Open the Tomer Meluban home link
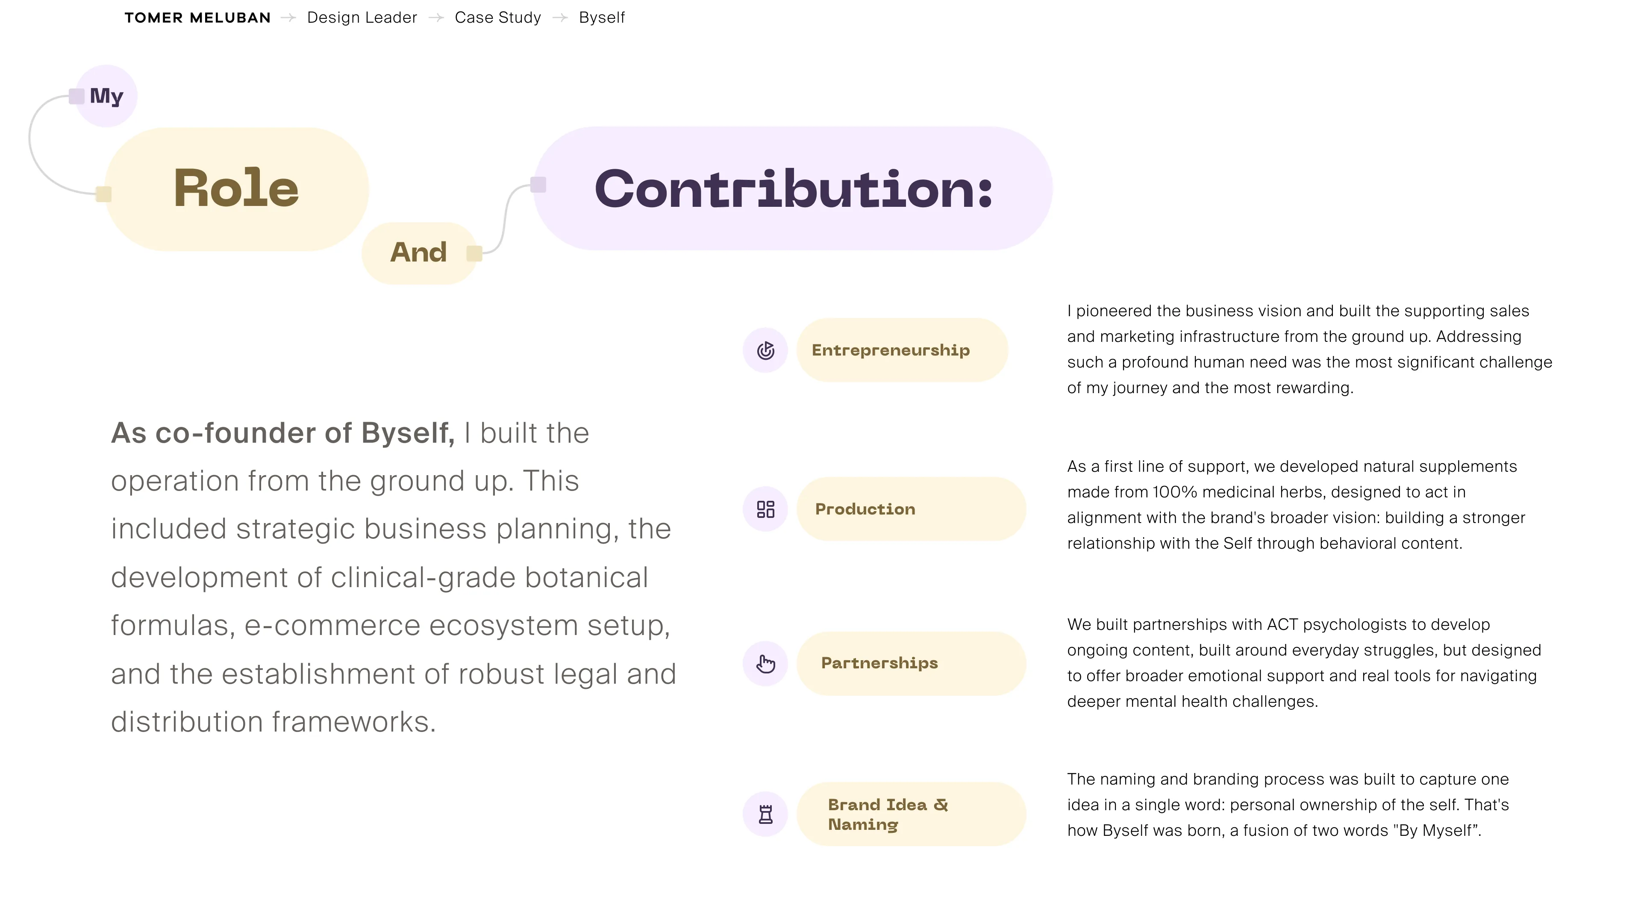 tap(197, 18)
